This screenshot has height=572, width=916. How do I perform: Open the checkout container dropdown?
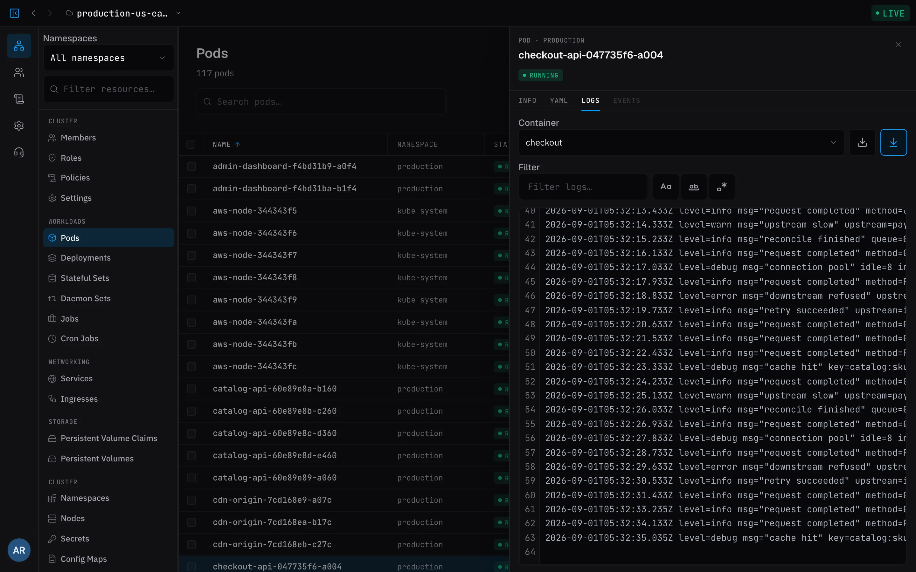681,143
